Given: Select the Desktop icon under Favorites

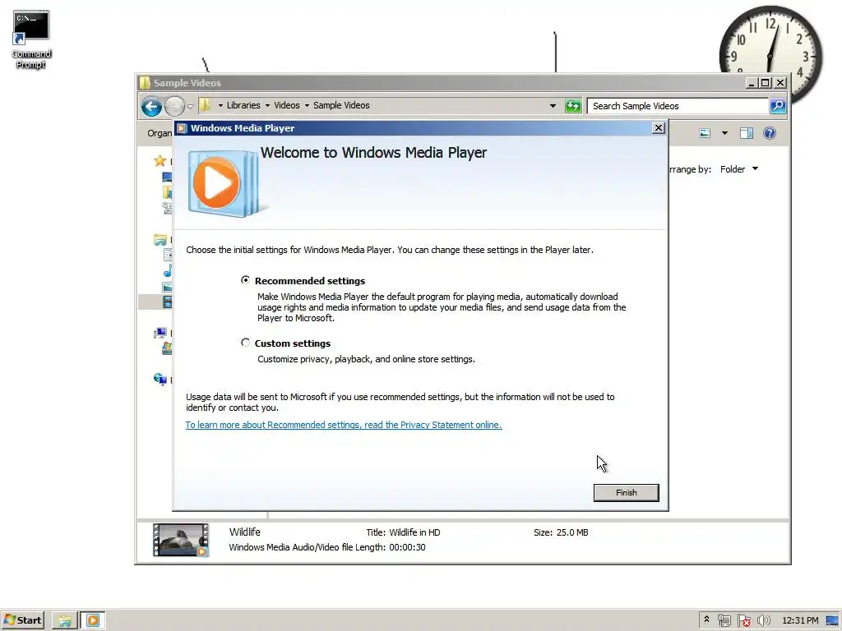Looking at the screenshot, I should point(167,177).
